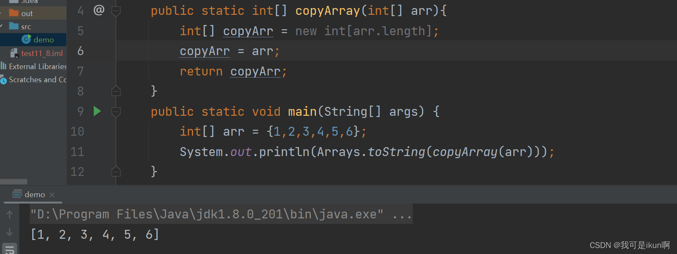The width and height of the screenshot is (677, 254).
Task: Click the copyArray method name on line 4
Action: tap(327, 11)
